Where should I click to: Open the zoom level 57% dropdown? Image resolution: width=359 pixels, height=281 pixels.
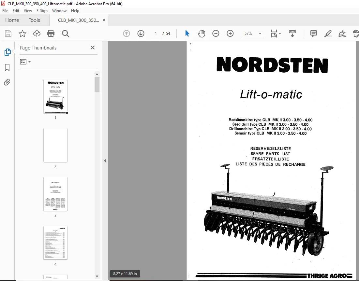(260, 34)
